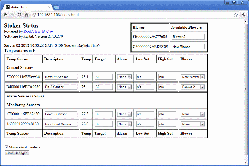249x166 pixels.
Task: Open Blower dropdown for New Food Sensor
Action: (193, 124)
